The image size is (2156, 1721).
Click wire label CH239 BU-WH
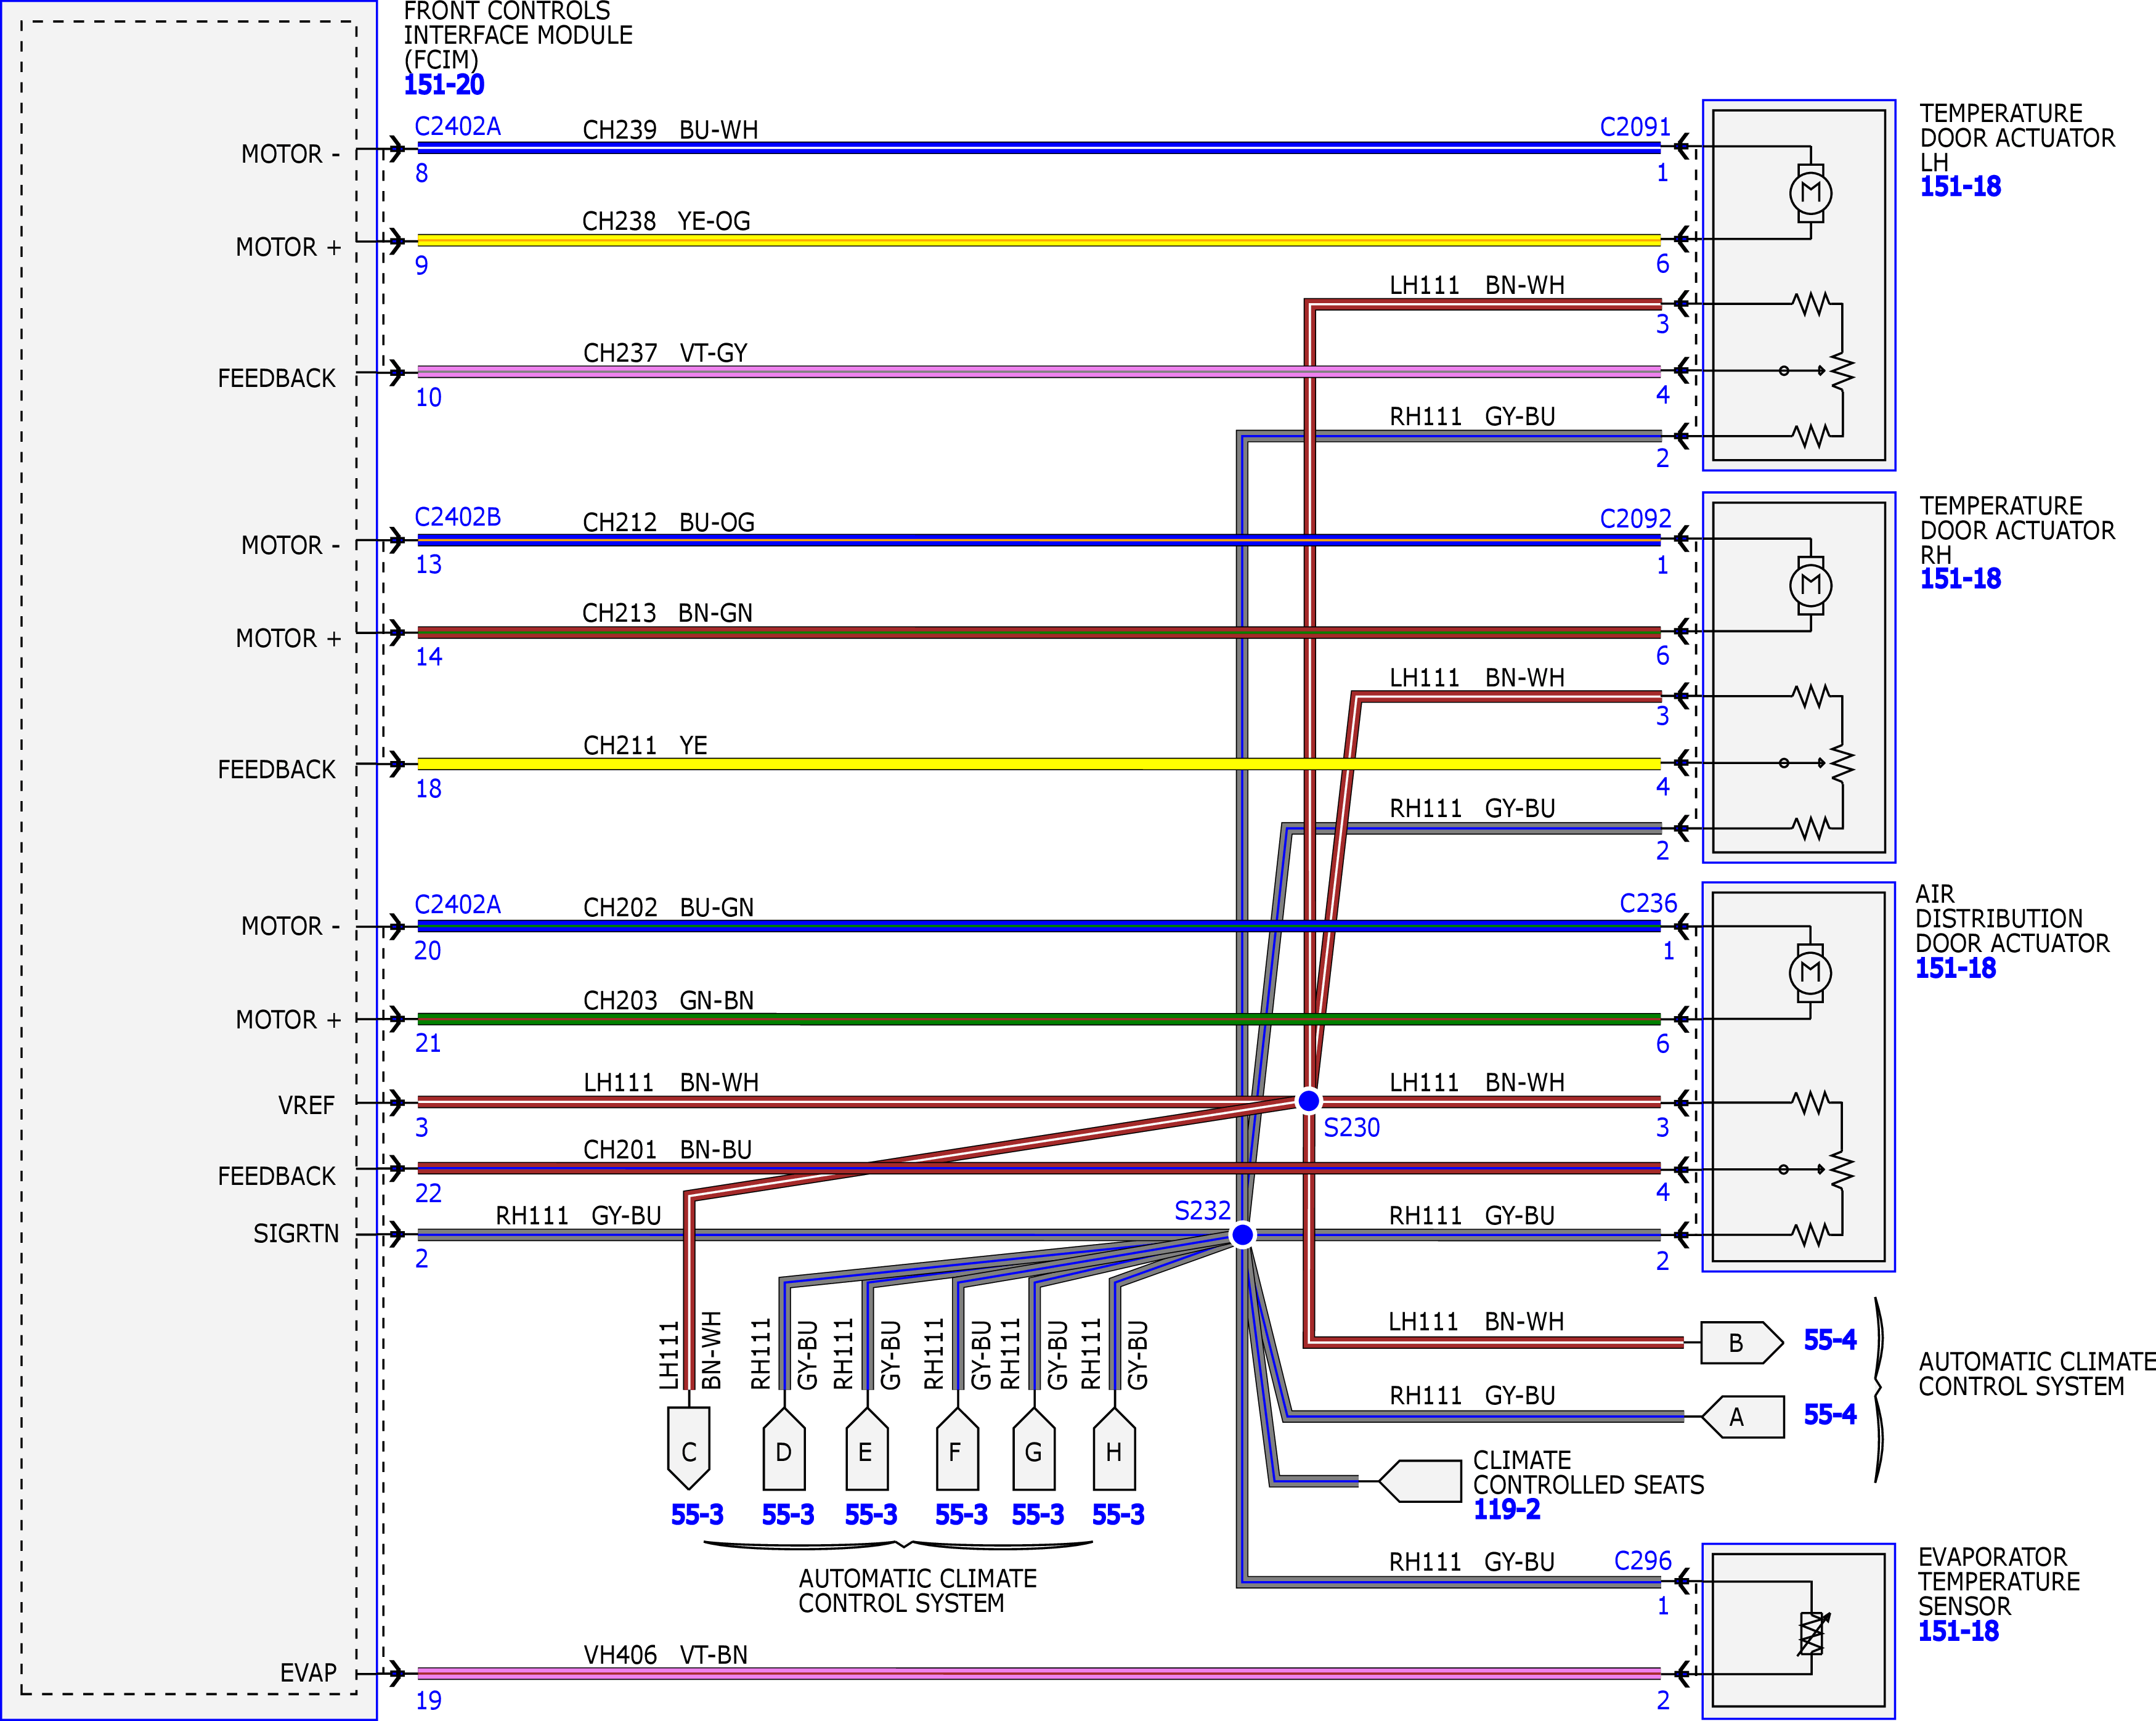670,130
